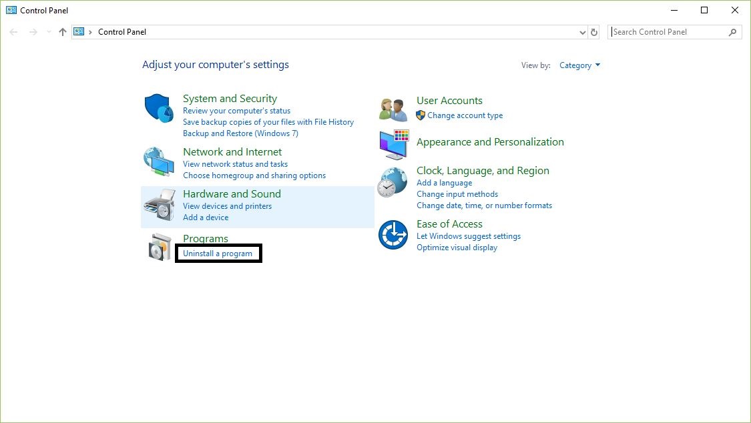Open the Network and Internet heading

[x=232, y=152]
